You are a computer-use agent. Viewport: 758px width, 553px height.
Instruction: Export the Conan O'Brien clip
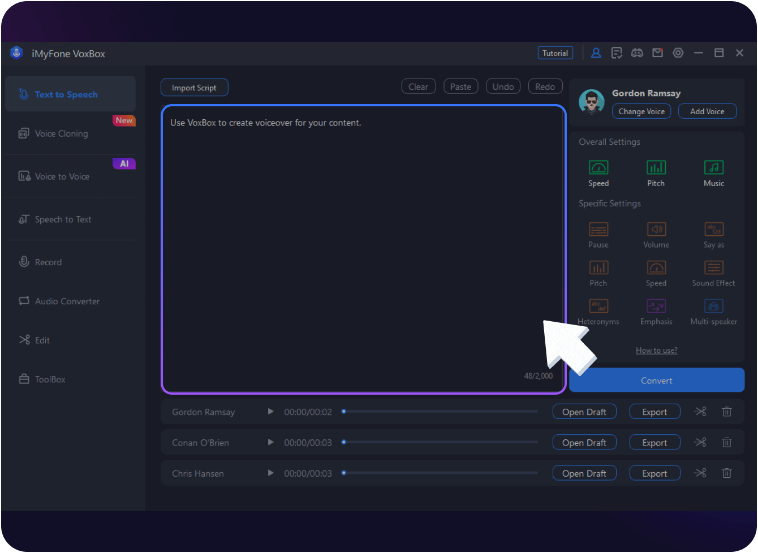pos(654,443)
